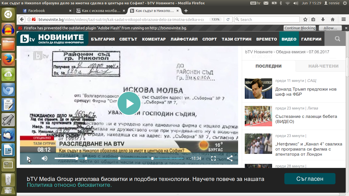349x196 pixels.
Task: Open the СПОРТ section
Action: [210, 39]
